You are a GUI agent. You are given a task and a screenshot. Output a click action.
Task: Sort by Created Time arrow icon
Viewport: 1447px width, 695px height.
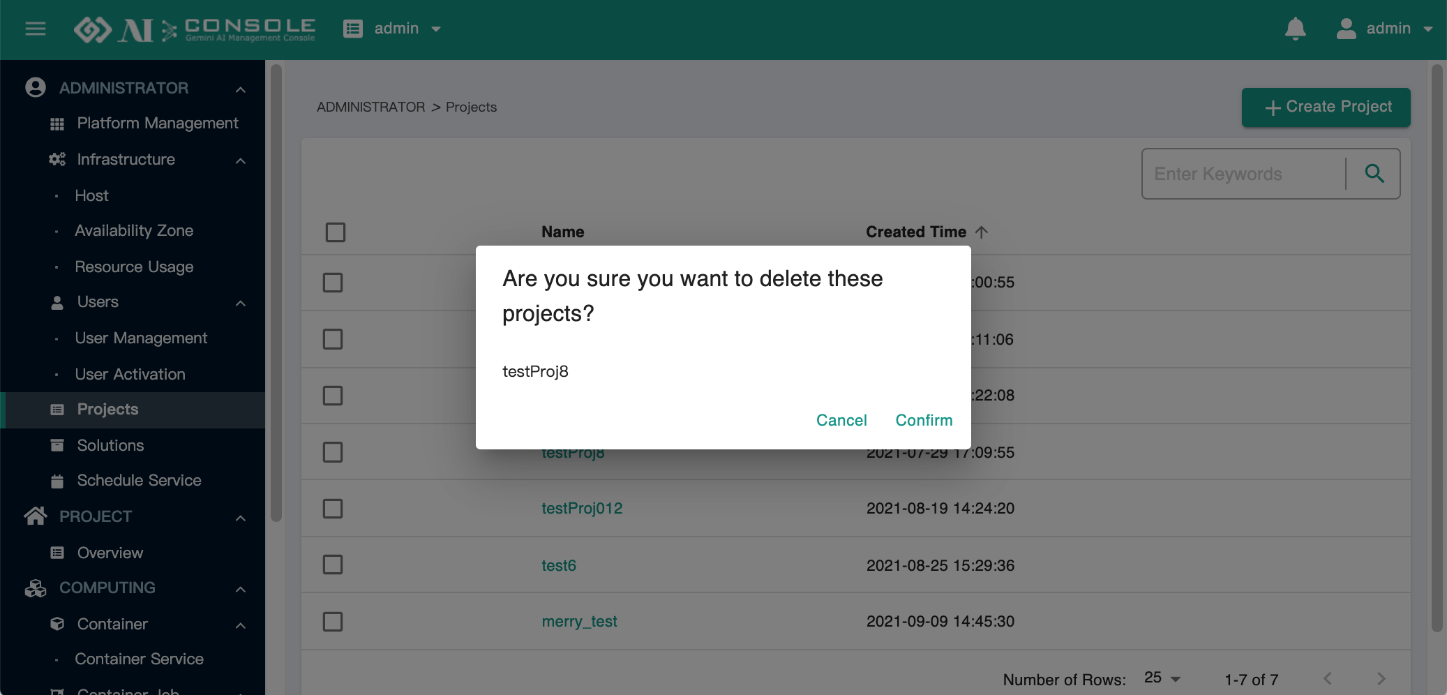pyautogui.click(x=982, y=232)
